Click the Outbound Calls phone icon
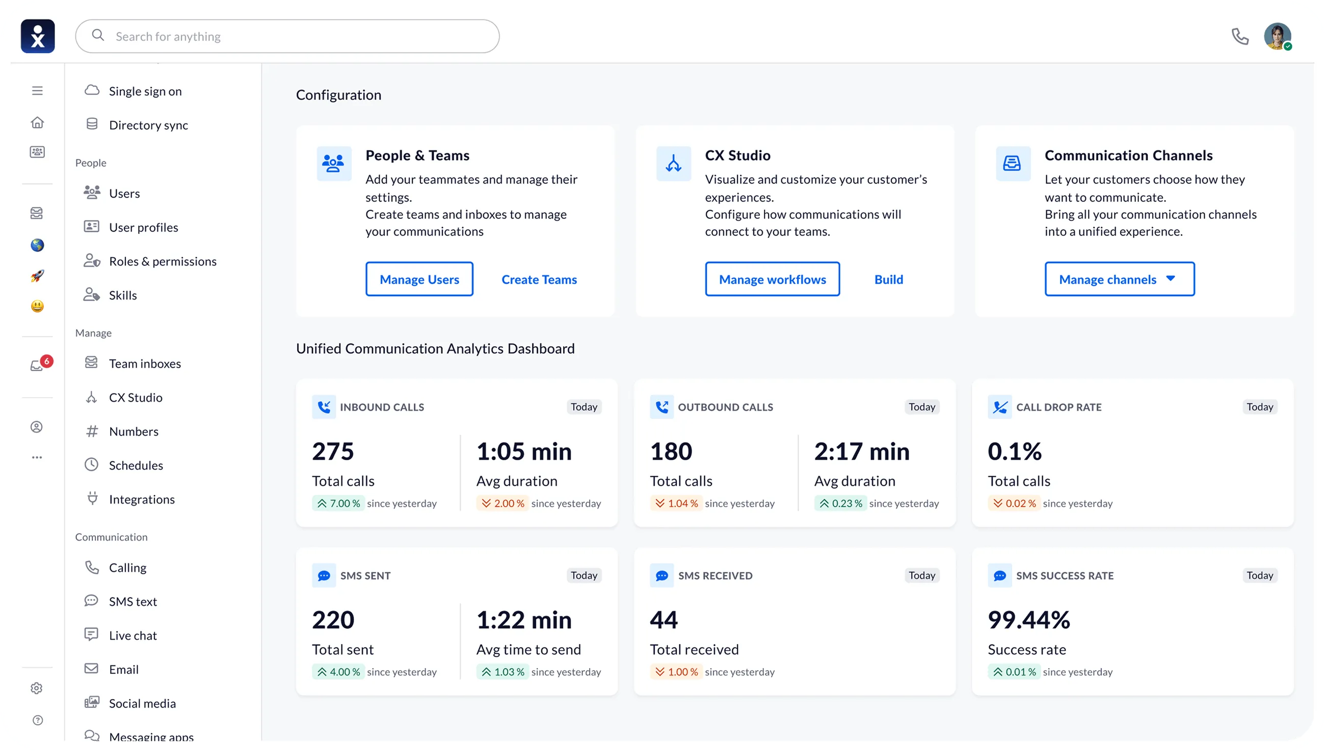This screenshot has width=1325, height=751. (x=661, y=407)
